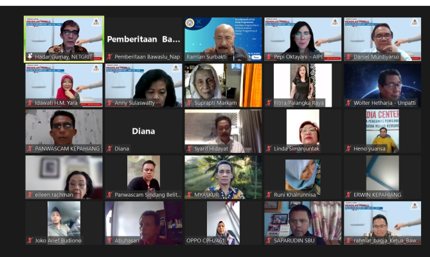Click muted mic icon next to eileen rachman

[30, 195]
